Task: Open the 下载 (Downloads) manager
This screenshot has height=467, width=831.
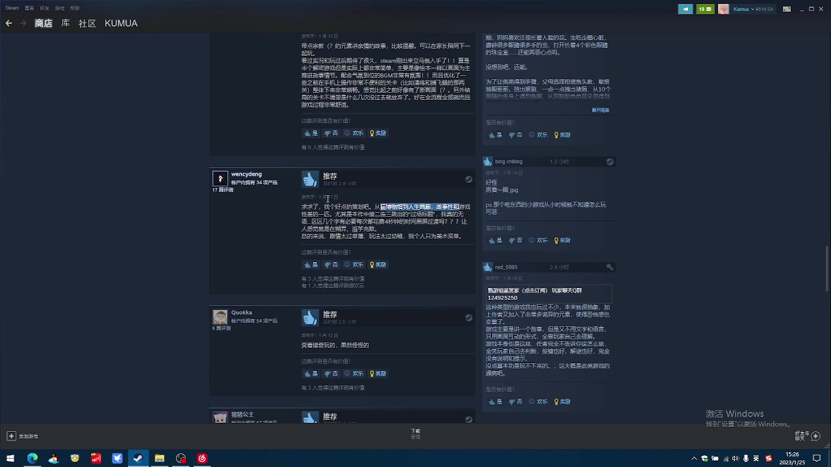Action: 415,433
